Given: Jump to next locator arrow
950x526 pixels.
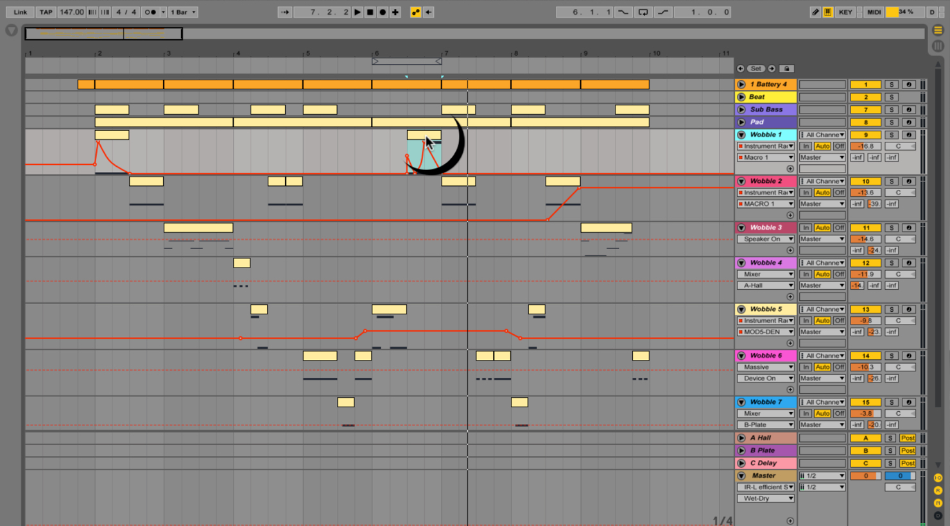Looking at the screenshot, I should pos(772,69).
